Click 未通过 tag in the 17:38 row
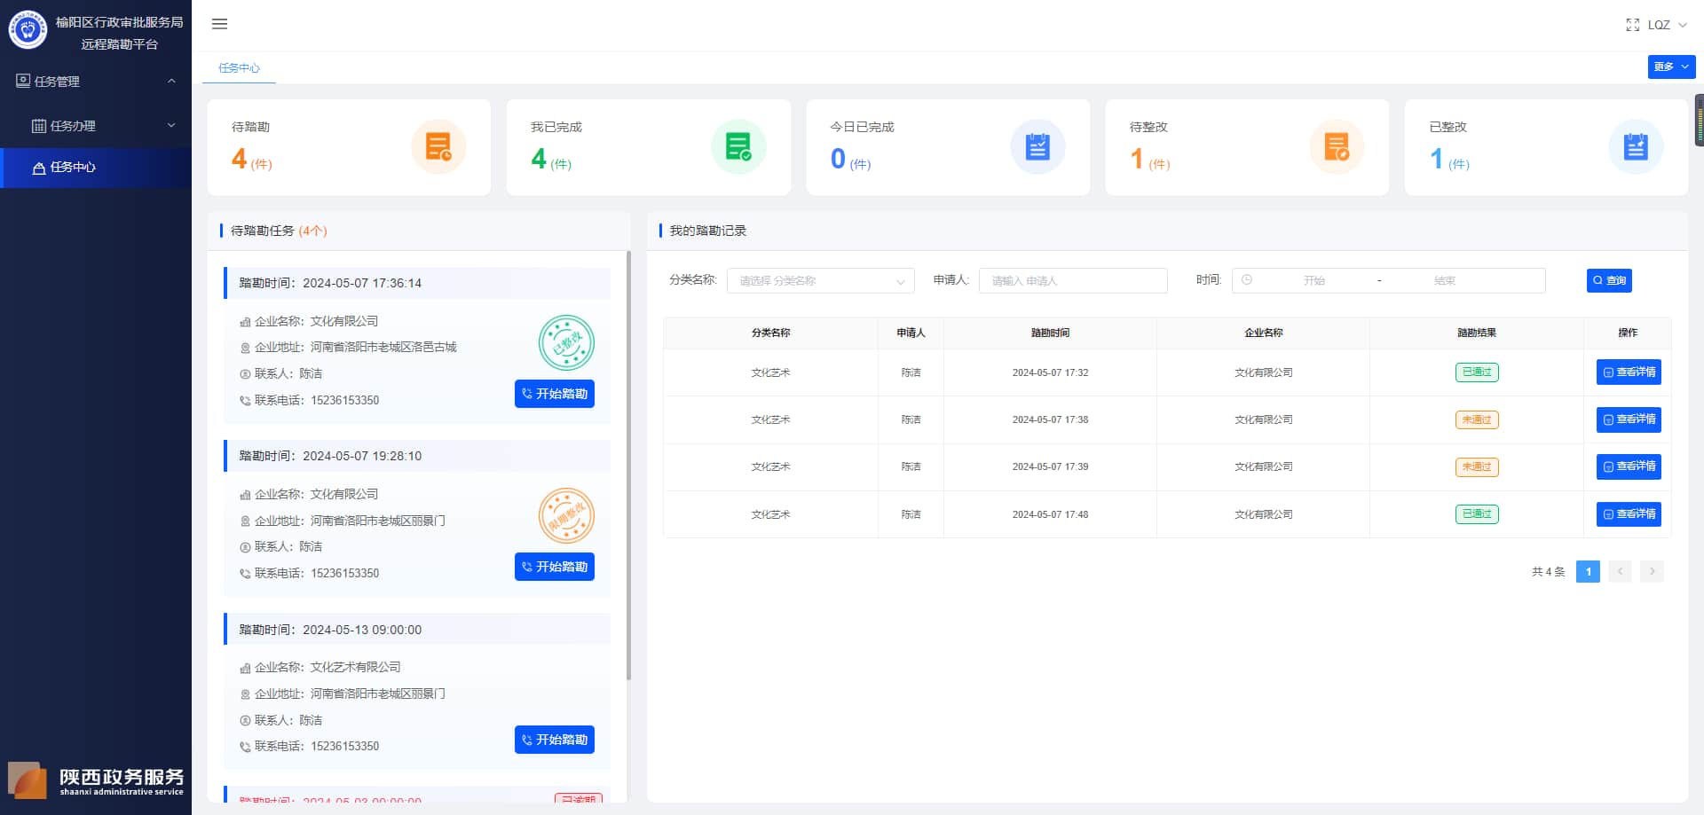The width and height of the screenshot is (1704, 815). click(1477, 419)
